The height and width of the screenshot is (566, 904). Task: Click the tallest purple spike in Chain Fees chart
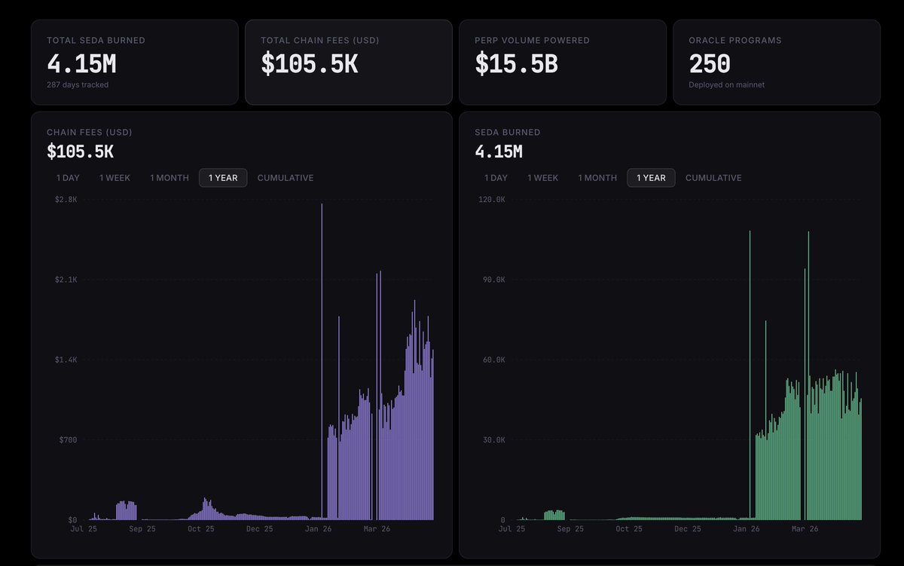322,362
